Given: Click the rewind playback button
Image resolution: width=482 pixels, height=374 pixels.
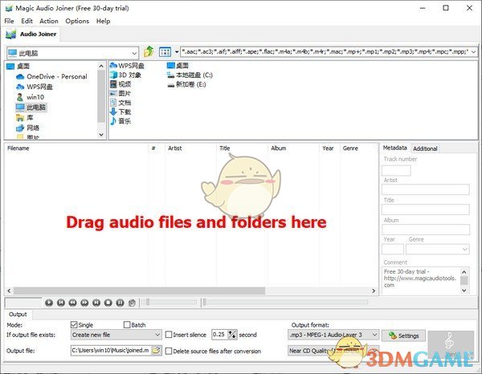Looking at the screenshot, I should [x=72, y=303].
